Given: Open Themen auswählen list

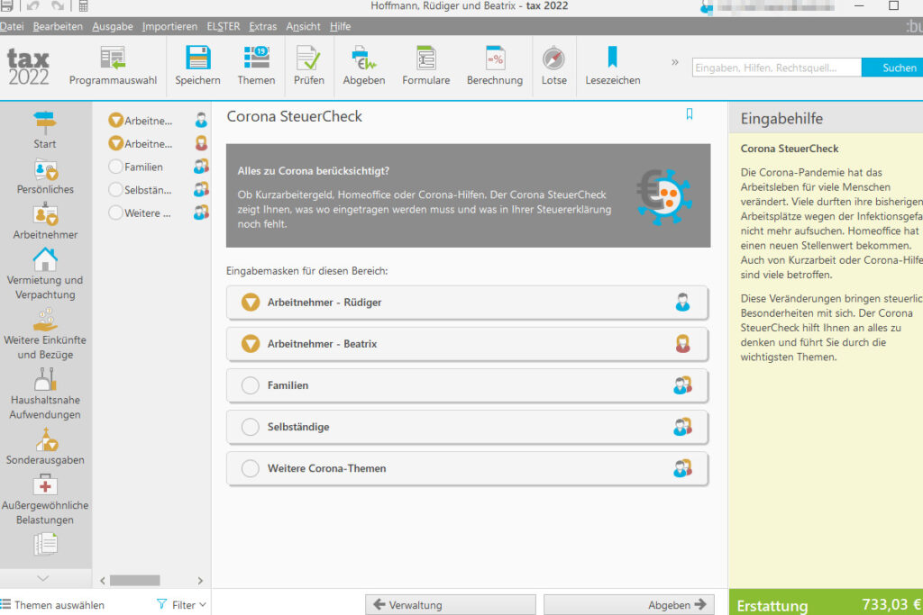Looking at the screenshot, I should coord(52,604).
